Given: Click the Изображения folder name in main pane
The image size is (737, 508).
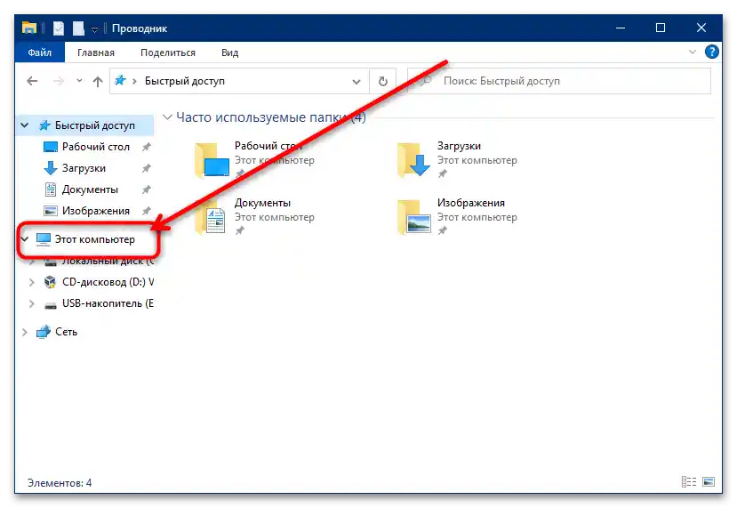Looking at the screenshot, I should [471, 203].
